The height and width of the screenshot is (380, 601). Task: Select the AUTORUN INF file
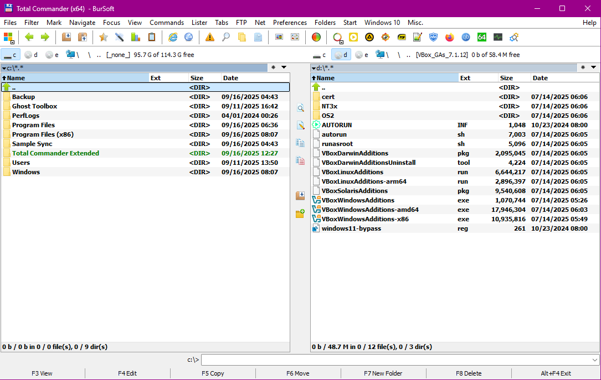[x=455, y=125]
